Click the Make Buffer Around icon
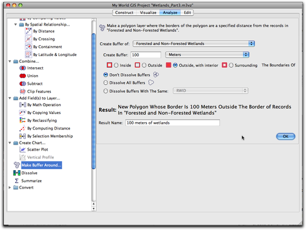The height and width of the screenshot is (230, 306). pos(17,165)
